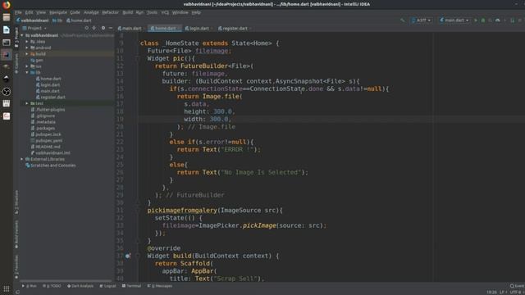Hide the Project panel with minus icon
This screenshot has height=295, width=525.
(x=111, y=28)
